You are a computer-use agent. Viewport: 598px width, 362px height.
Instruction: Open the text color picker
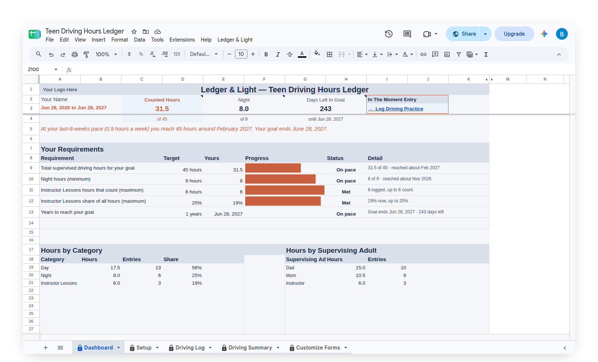click(302, 54)
